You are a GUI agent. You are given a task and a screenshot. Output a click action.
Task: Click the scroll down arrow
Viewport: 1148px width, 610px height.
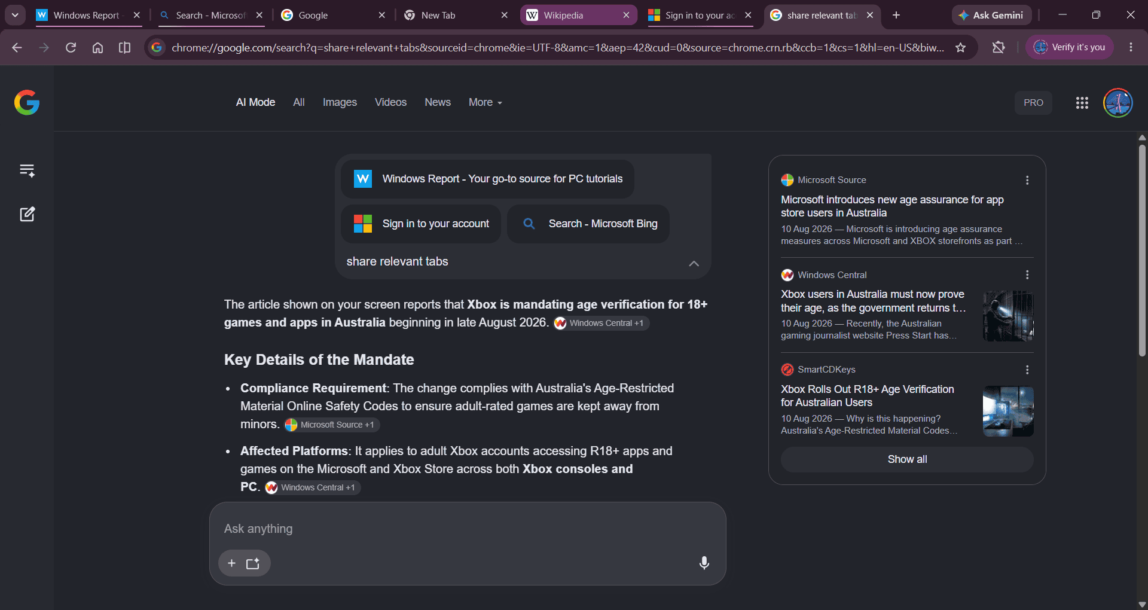(x=1142, y=605)
